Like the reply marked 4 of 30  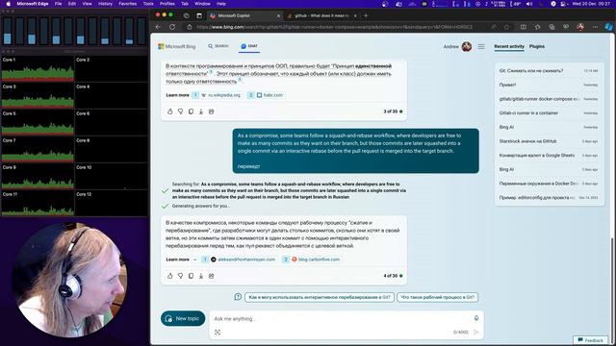(x=170, y=276)
